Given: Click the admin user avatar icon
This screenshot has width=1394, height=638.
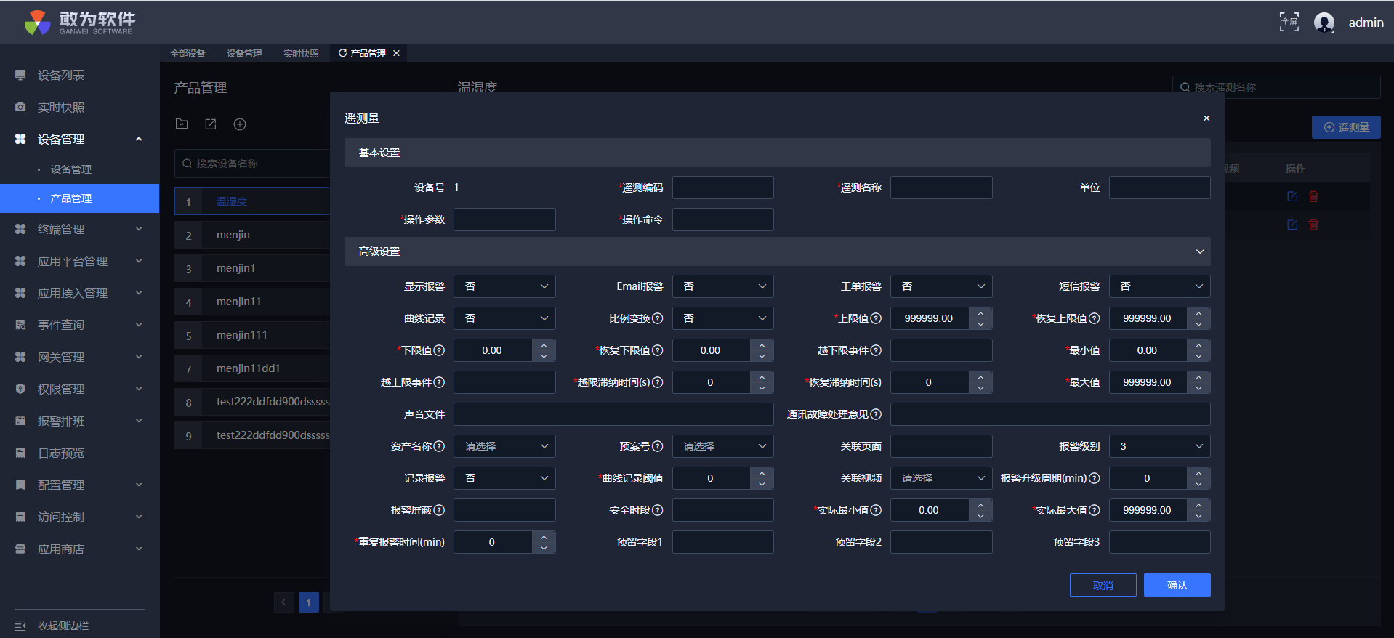Looking at the screenshot, I should tap(1324, 23).
